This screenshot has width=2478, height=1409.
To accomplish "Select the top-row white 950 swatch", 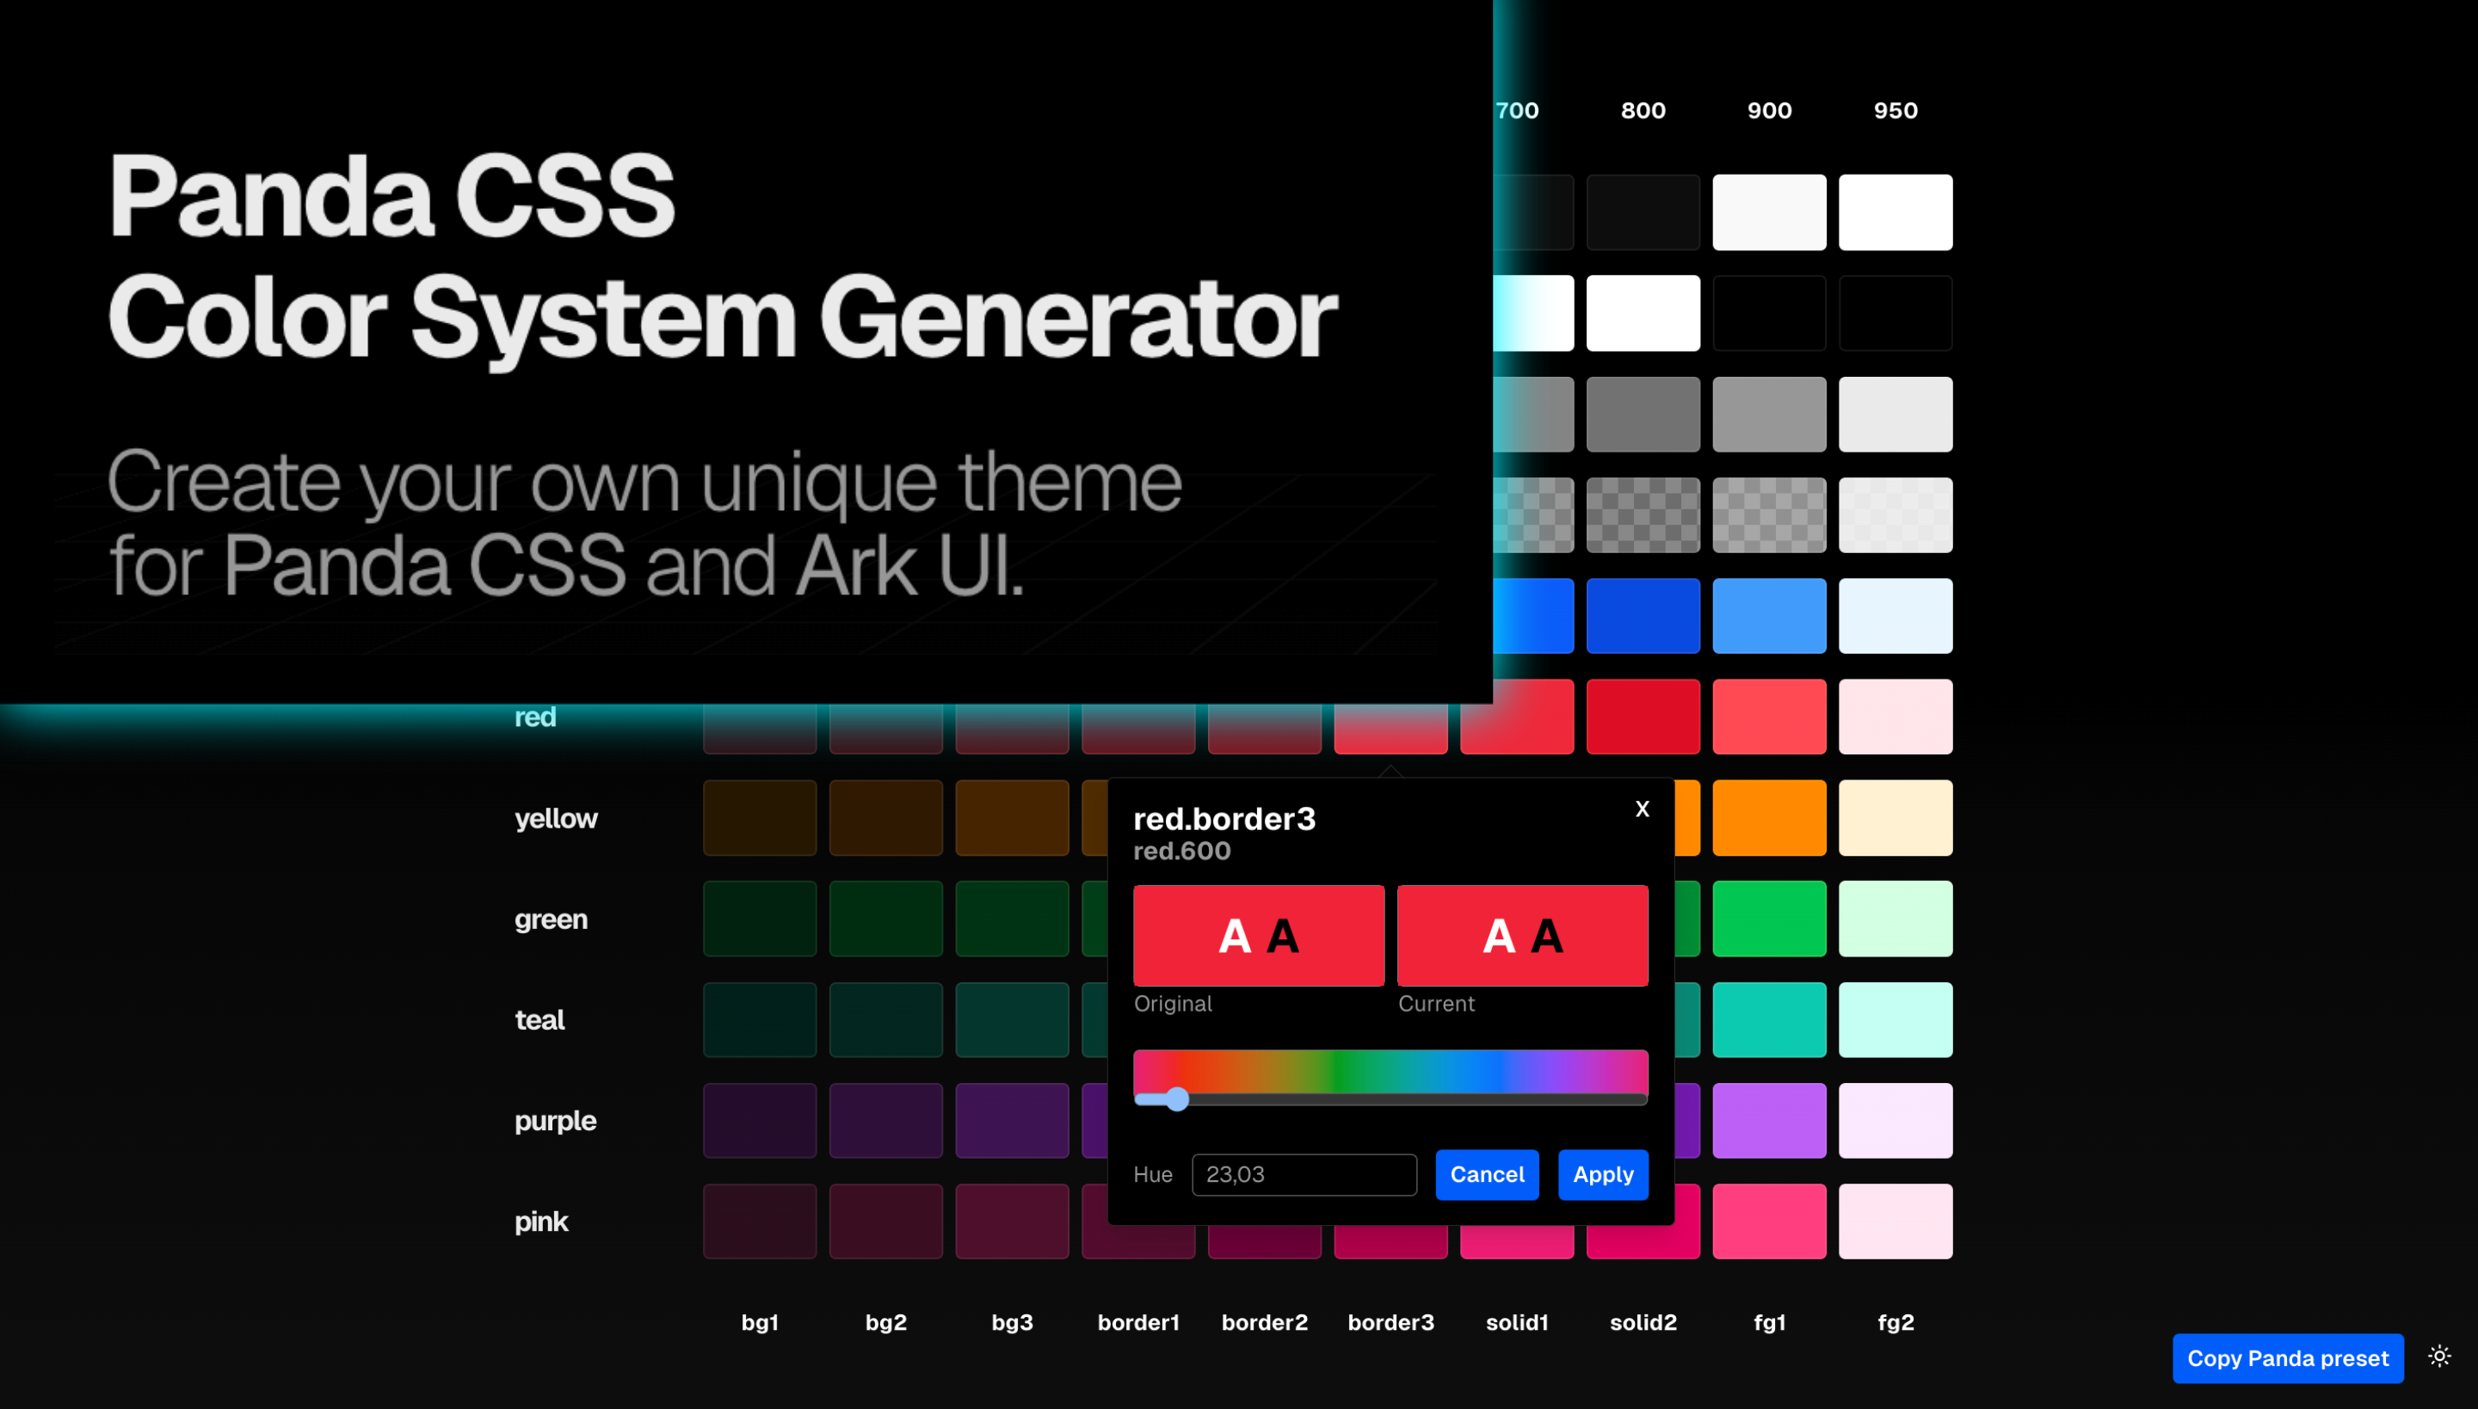I will (x=1895, y=212).
